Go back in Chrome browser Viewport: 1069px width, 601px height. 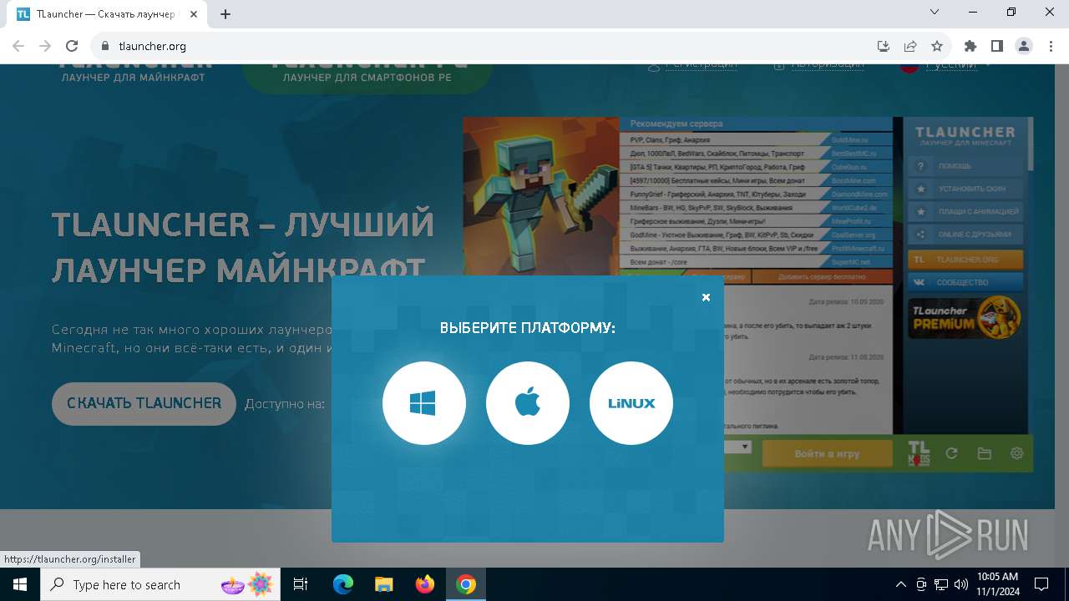tap(18, 47)
